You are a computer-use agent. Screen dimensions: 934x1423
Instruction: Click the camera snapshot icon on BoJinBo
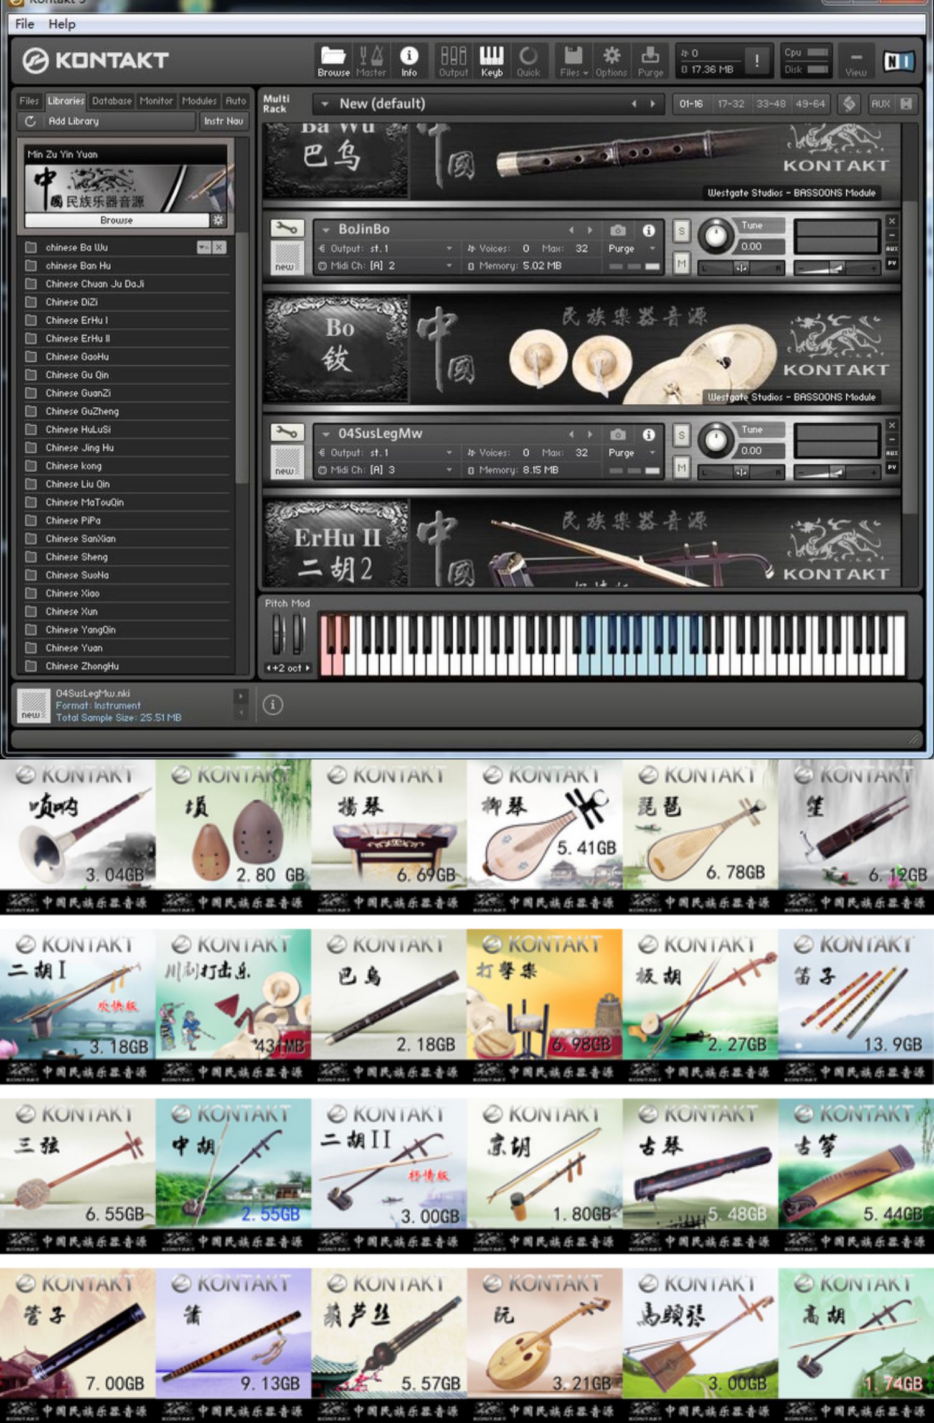pos(617,230)
